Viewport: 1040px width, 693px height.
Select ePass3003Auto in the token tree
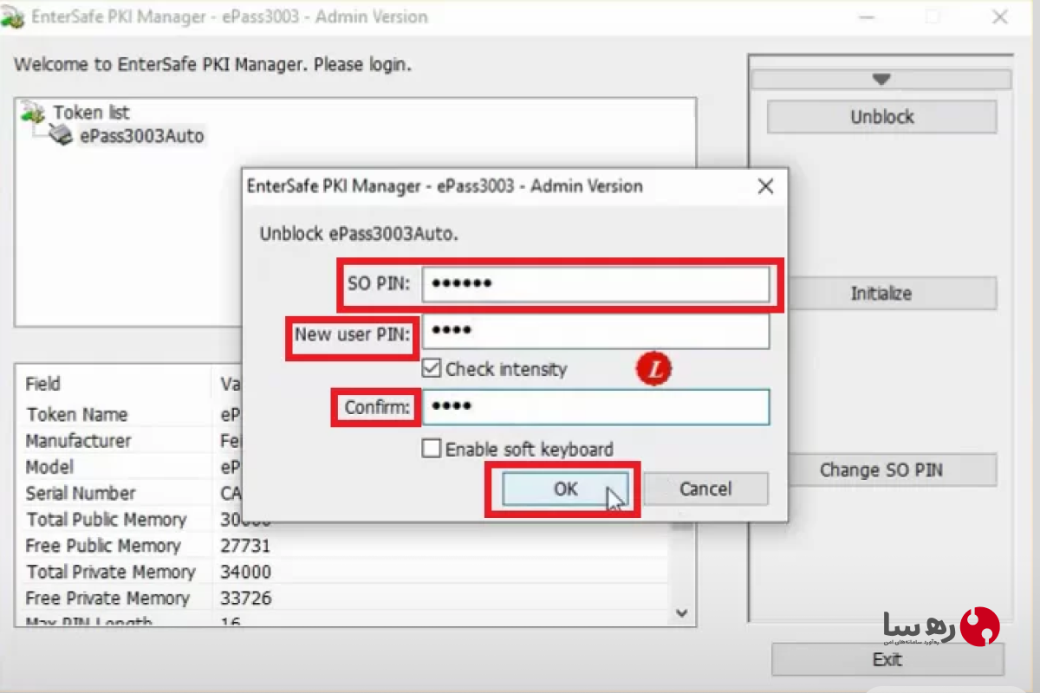[142, 136]
